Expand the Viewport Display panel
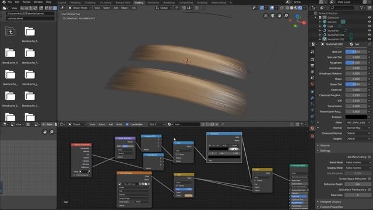The width and height of the screenshot is (373, 210). coord(330,202)
